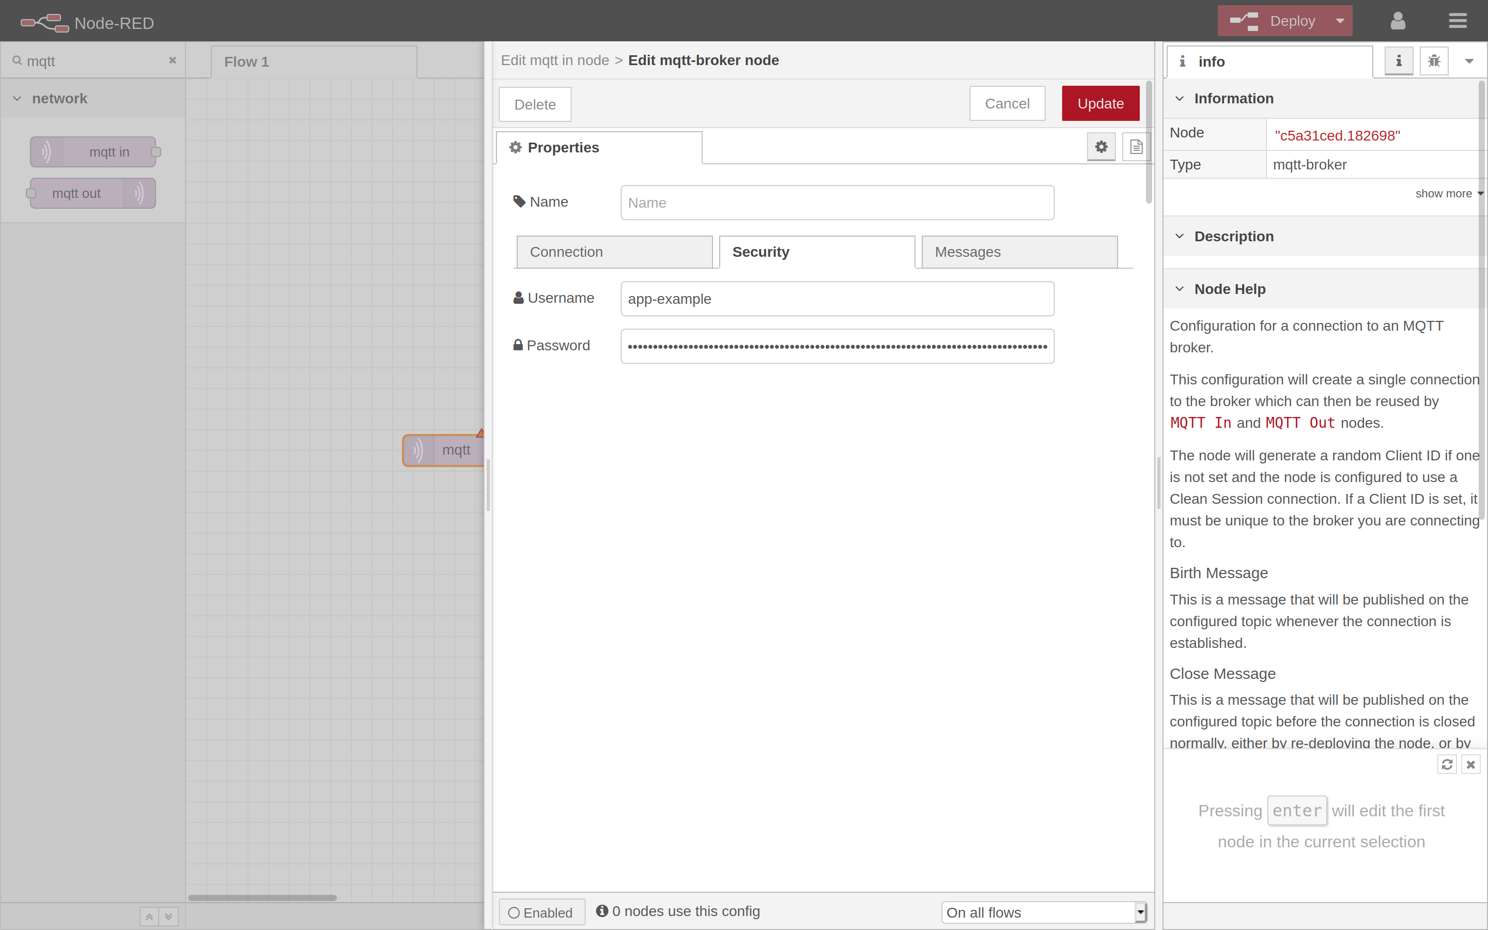This screenshot has width=1488, height=930.
Task: Collapse the network palette category
Action: coord(17,98)
